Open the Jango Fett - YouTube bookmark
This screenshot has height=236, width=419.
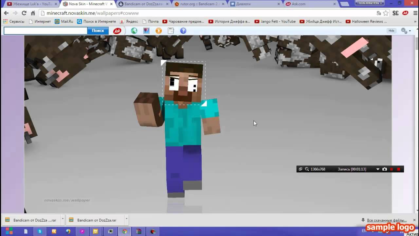point(275,21)
